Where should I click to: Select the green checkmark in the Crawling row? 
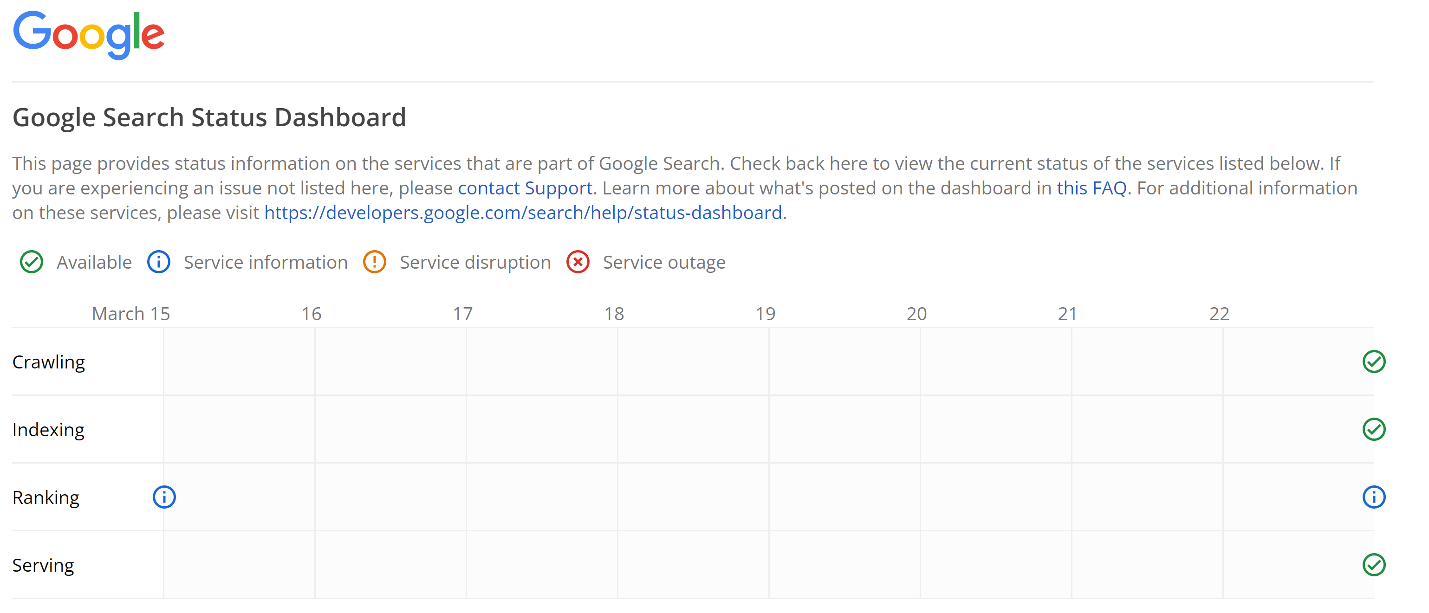[x=1374, y=361]
